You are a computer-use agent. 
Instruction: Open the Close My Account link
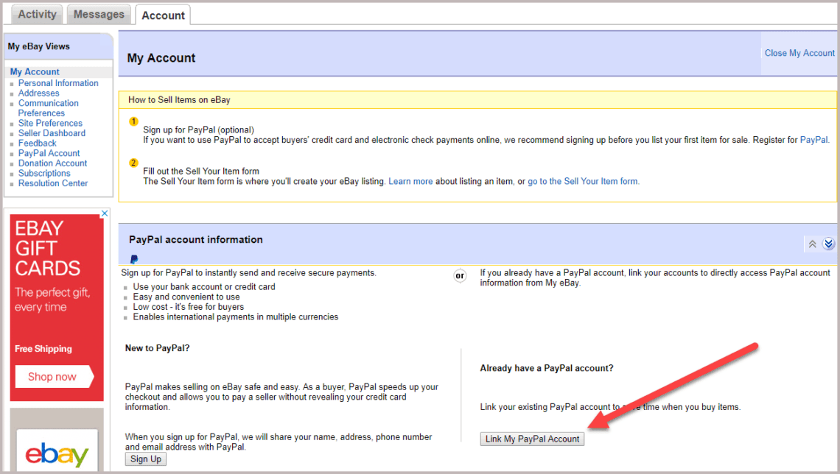pos(799,52)
